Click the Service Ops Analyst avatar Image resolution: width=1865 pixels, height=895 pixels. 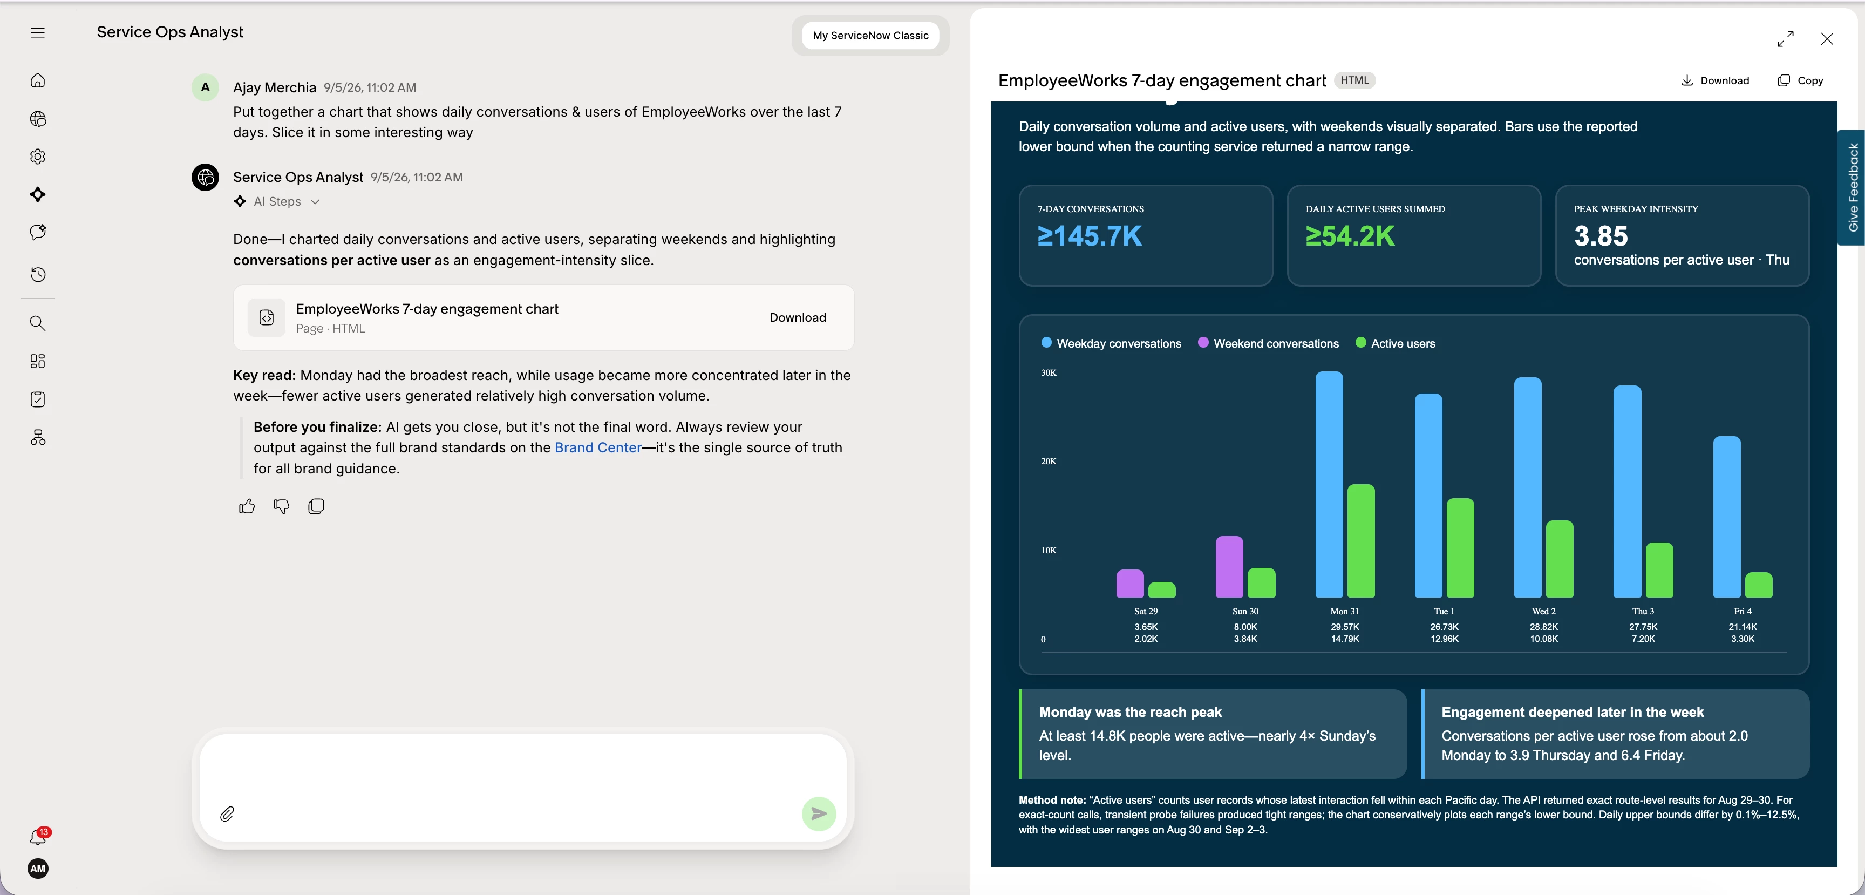tap(205, 178)
